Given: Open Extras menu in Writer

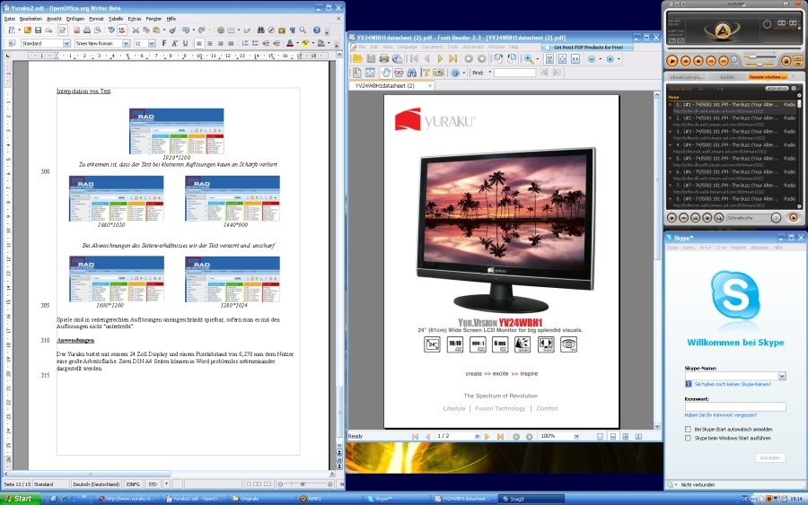Looking at the screenshot, I should click(x=135, y=19).
